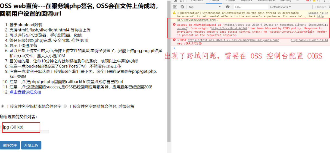Click the '1 hidden' messages label

pyautogui.click(x=321, y=7)
